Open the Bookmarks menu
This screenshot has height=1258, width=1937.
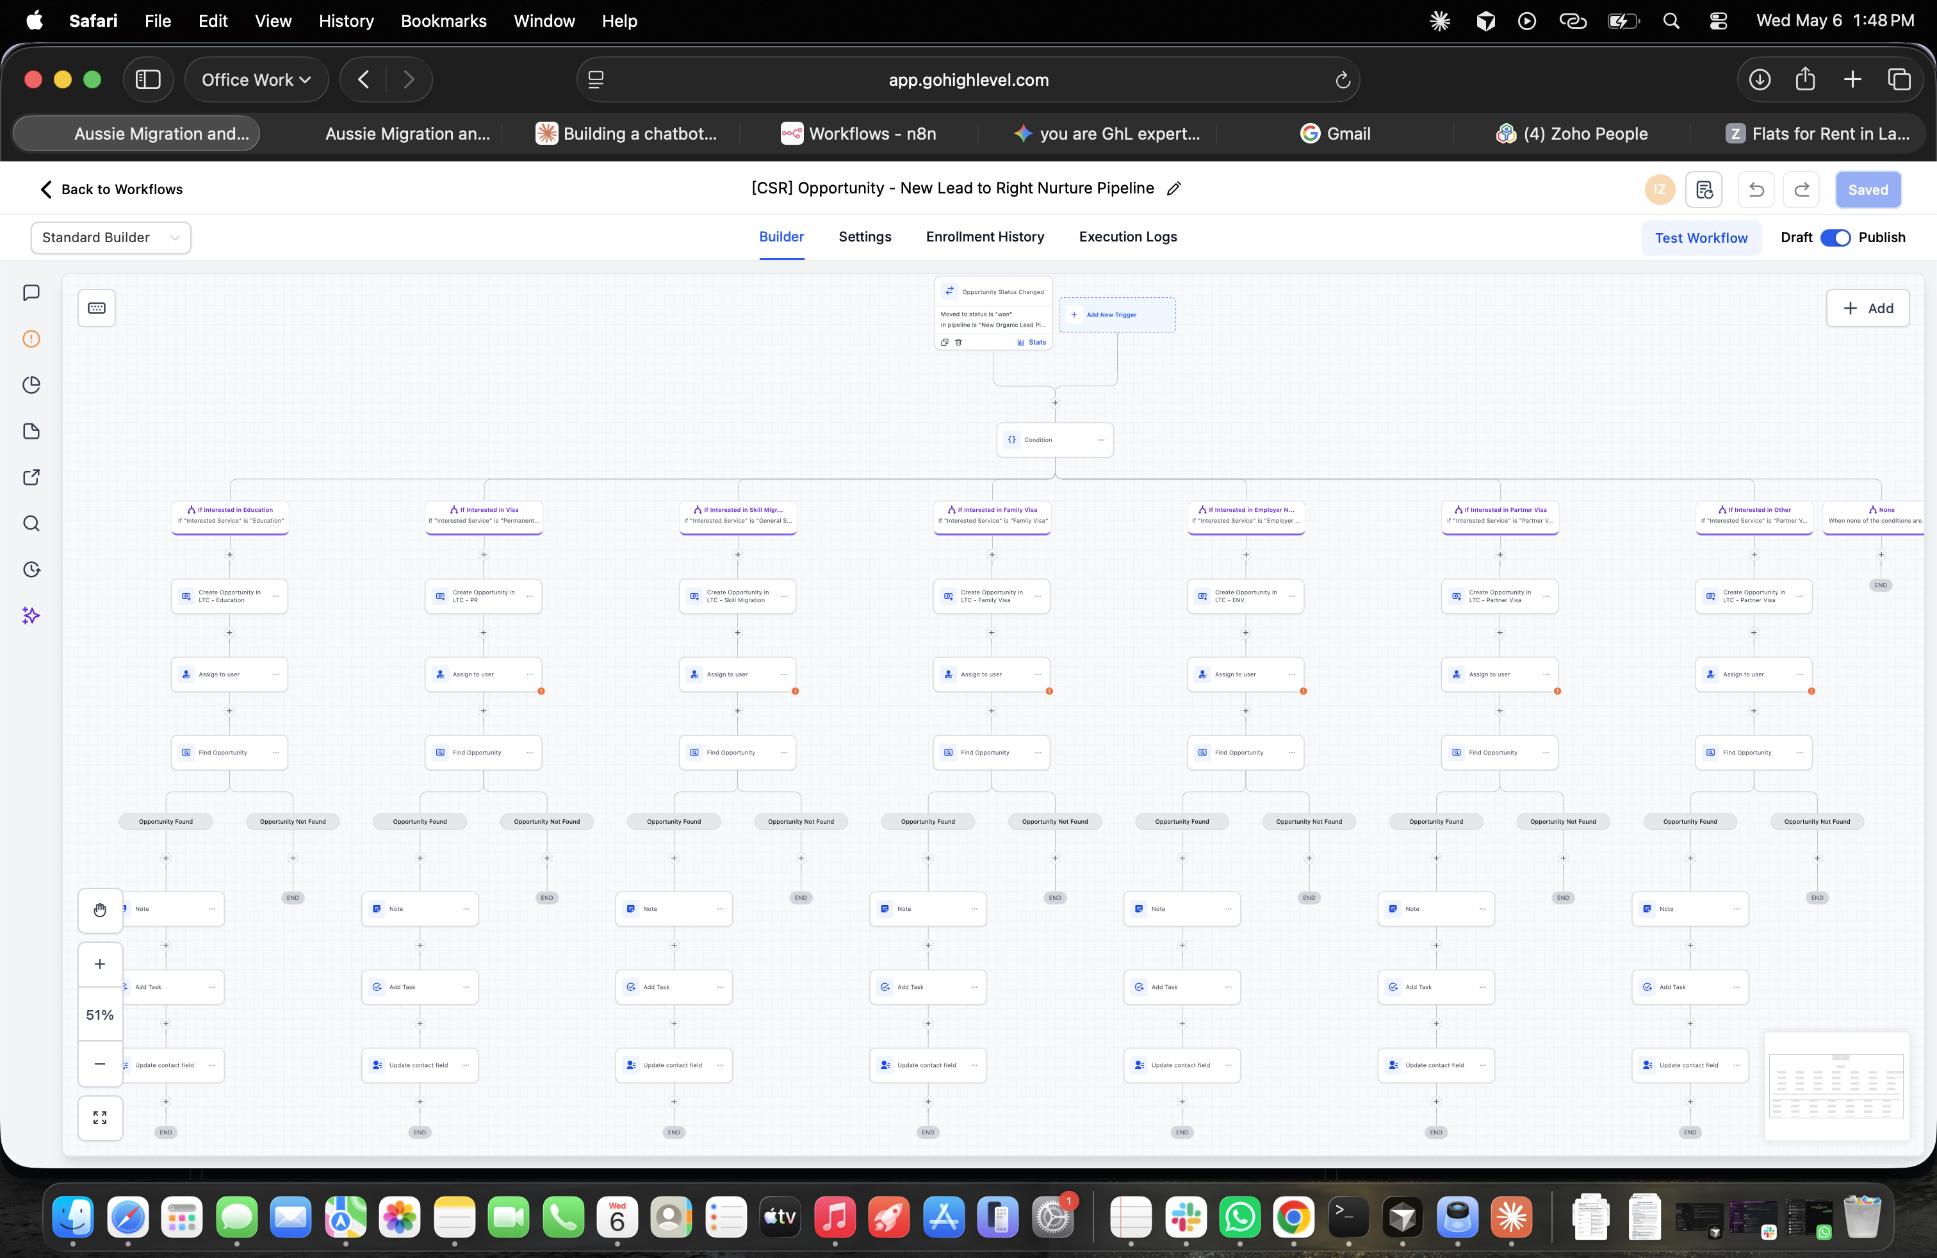(443, 21)
